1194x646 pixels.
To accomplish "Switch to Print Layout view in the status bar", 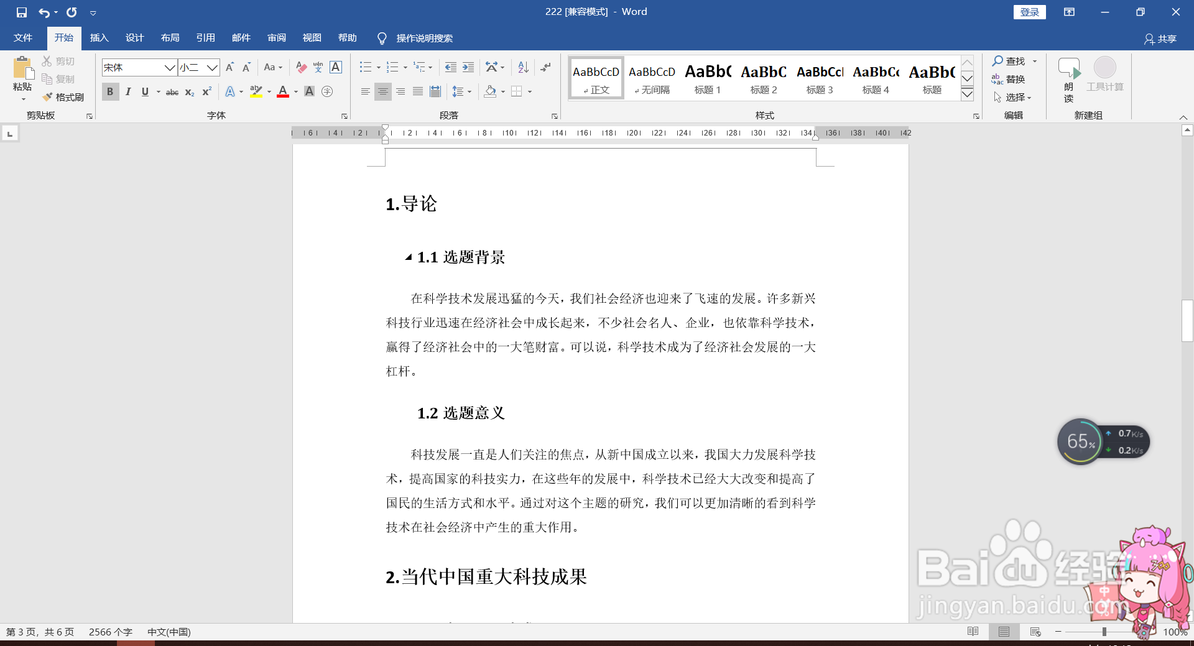I will pos(1004,632).
